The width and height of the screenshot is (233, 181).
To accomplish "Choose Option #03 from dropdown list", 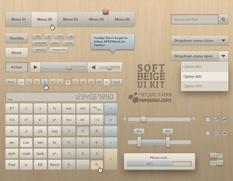I will coord(205,86).
